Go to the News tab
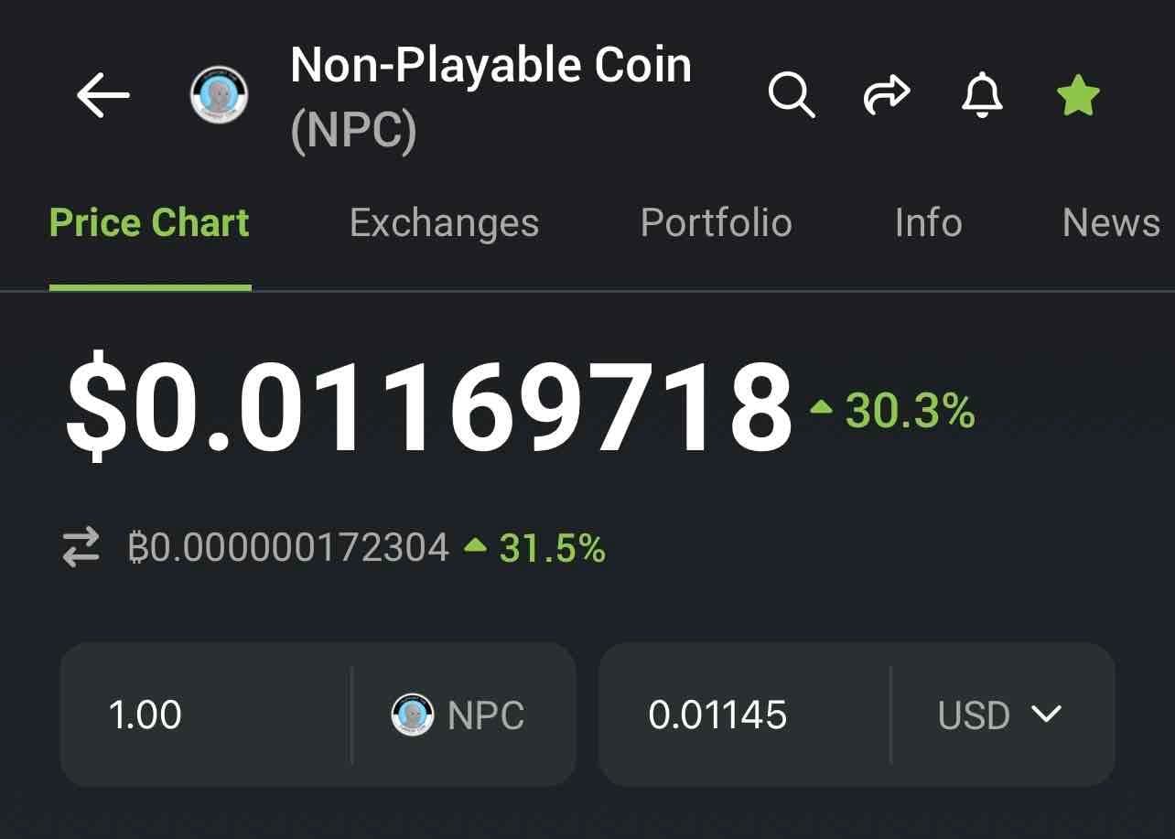The width and height of the screenshot is (1175, 839). 1111,223
